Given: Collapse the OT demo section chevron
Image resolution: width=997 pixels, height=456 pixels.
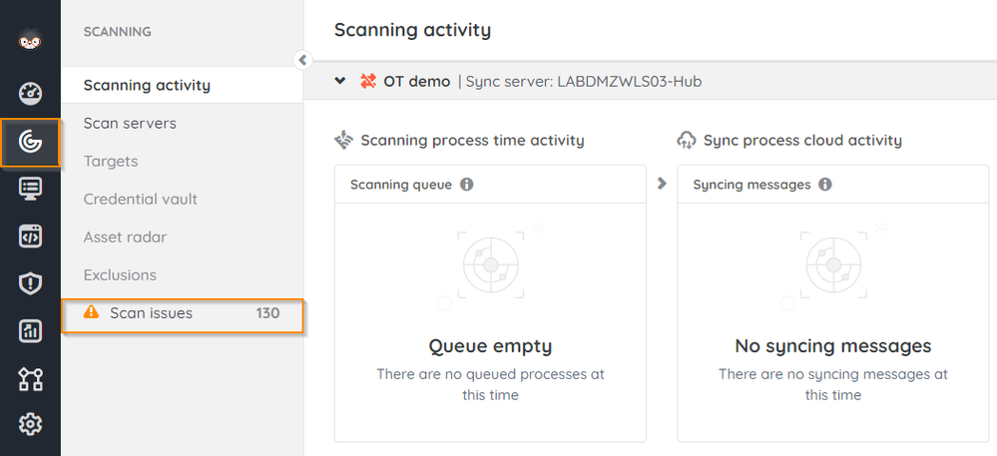Looking at the screenshot, I should pos(340,81).
